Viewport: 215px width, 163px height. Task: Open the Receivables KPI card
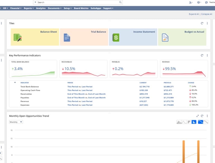coord(83,69)
